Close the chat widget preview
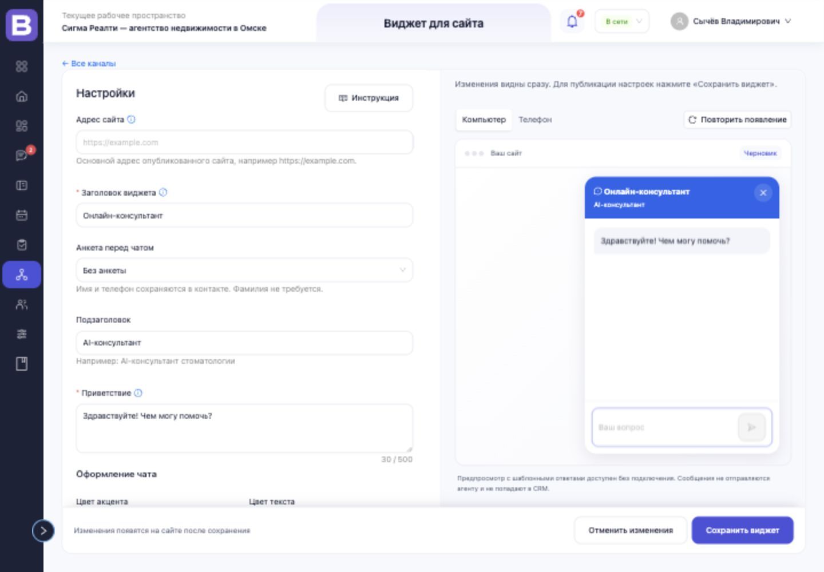Screen dimensions: 824x572 point(763,193)
